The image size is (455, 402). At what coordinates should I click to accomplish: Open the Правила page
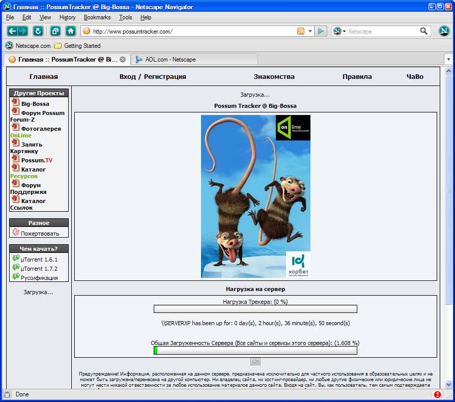click(357, 76)
